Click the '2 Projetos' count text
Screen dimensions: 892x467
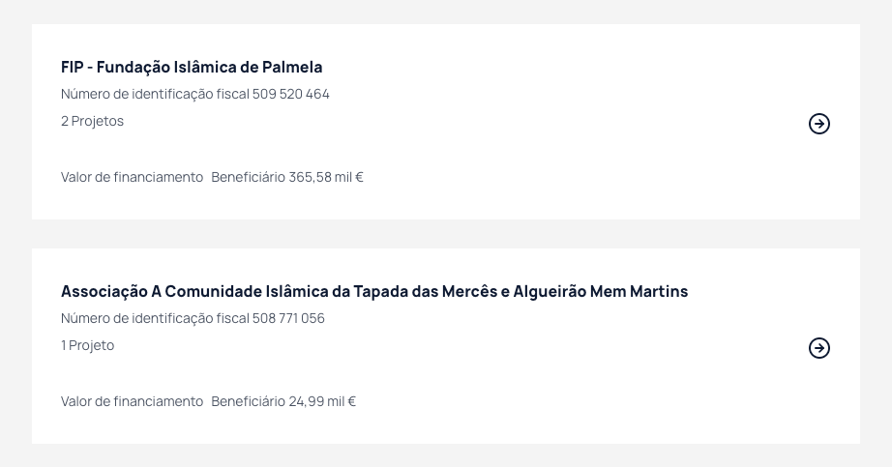[92, 121]
